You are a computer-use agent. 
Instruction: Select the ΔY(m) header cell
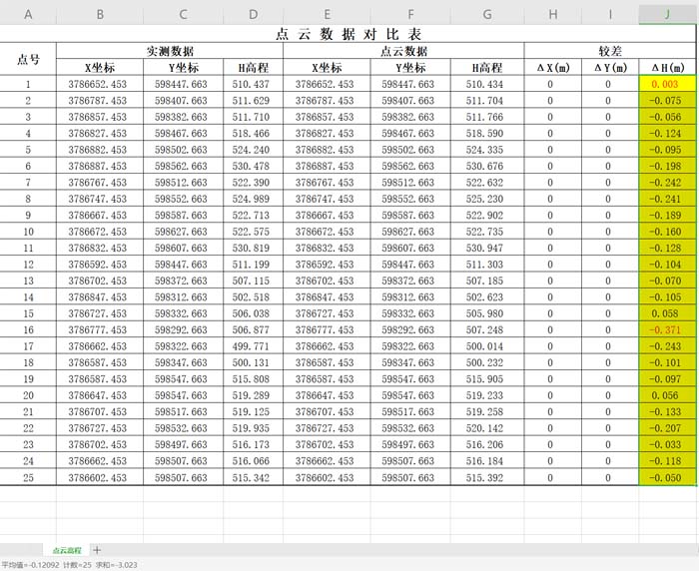click(609, 68)
